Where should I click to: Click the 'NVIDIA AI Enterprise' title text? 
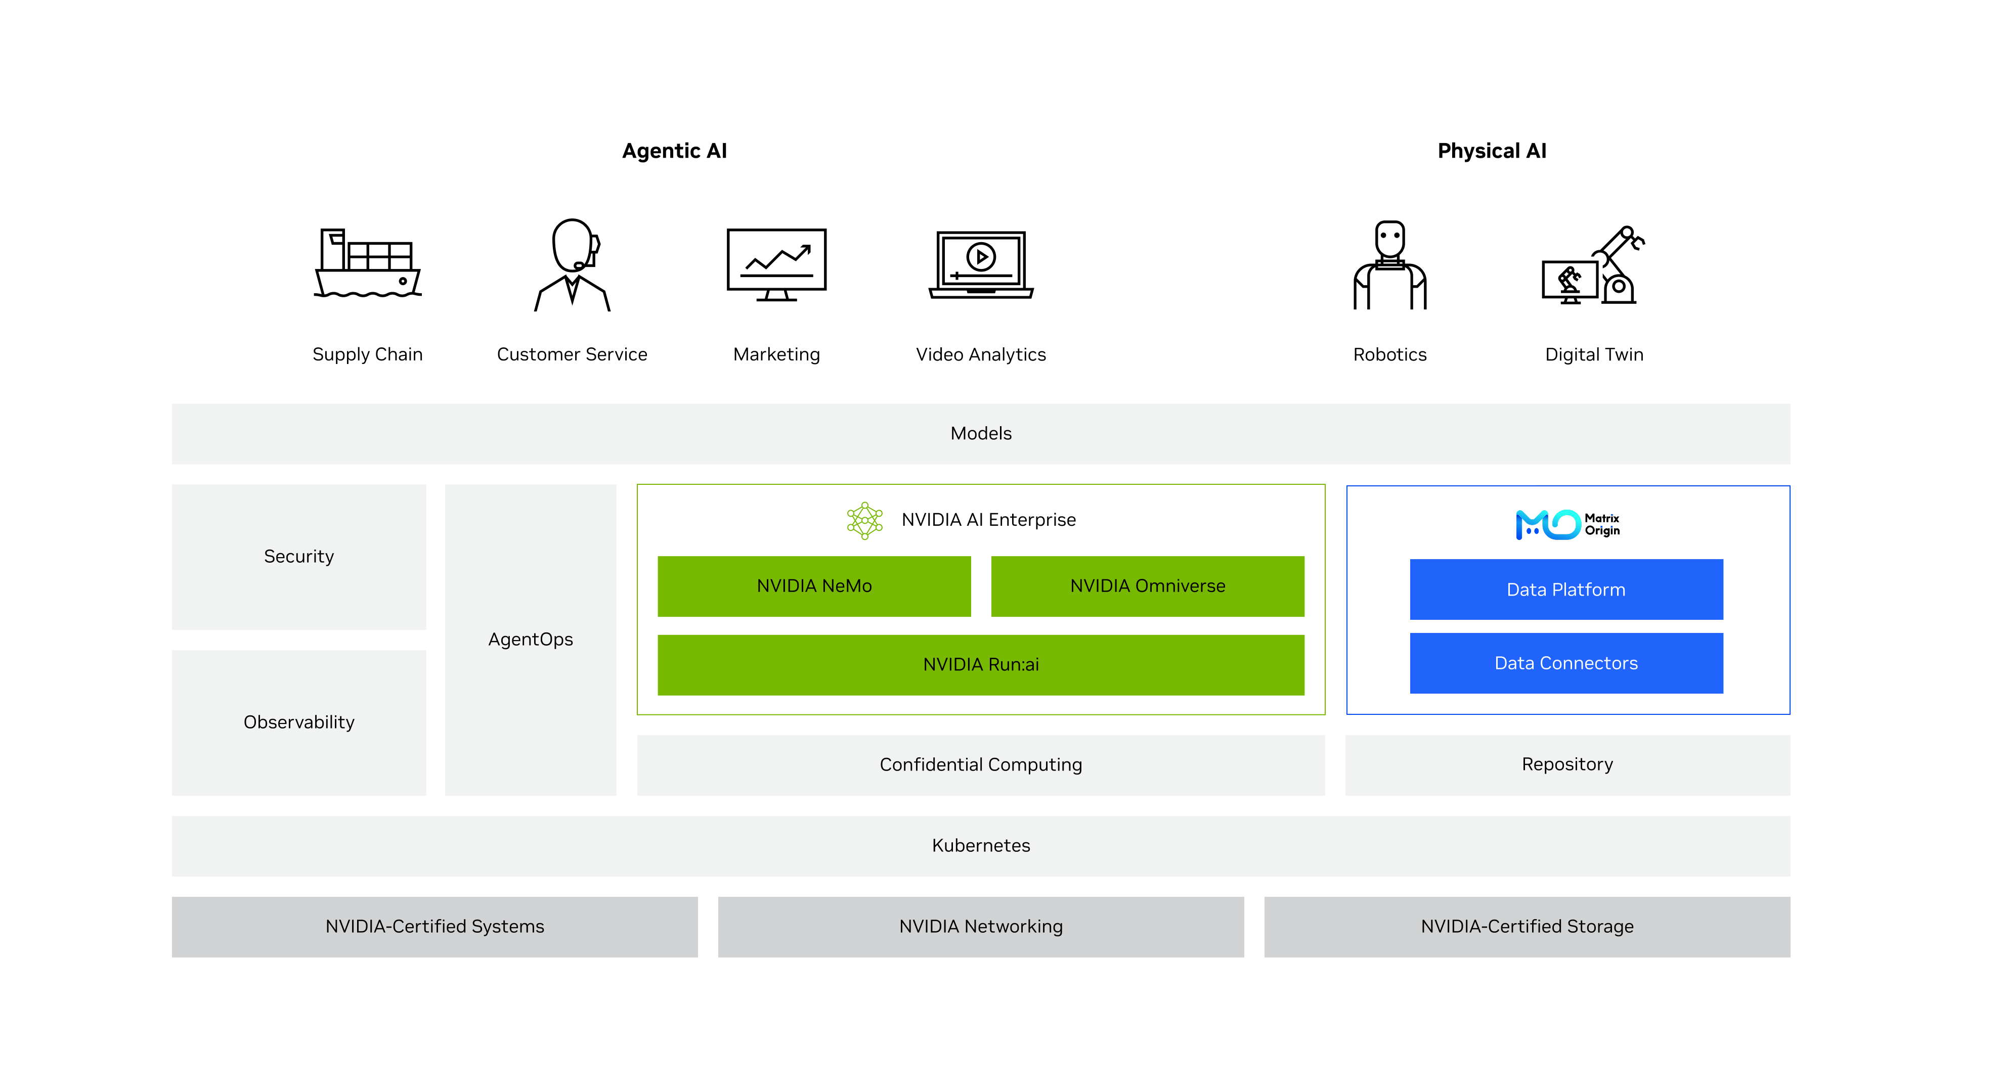coord(989,520)
